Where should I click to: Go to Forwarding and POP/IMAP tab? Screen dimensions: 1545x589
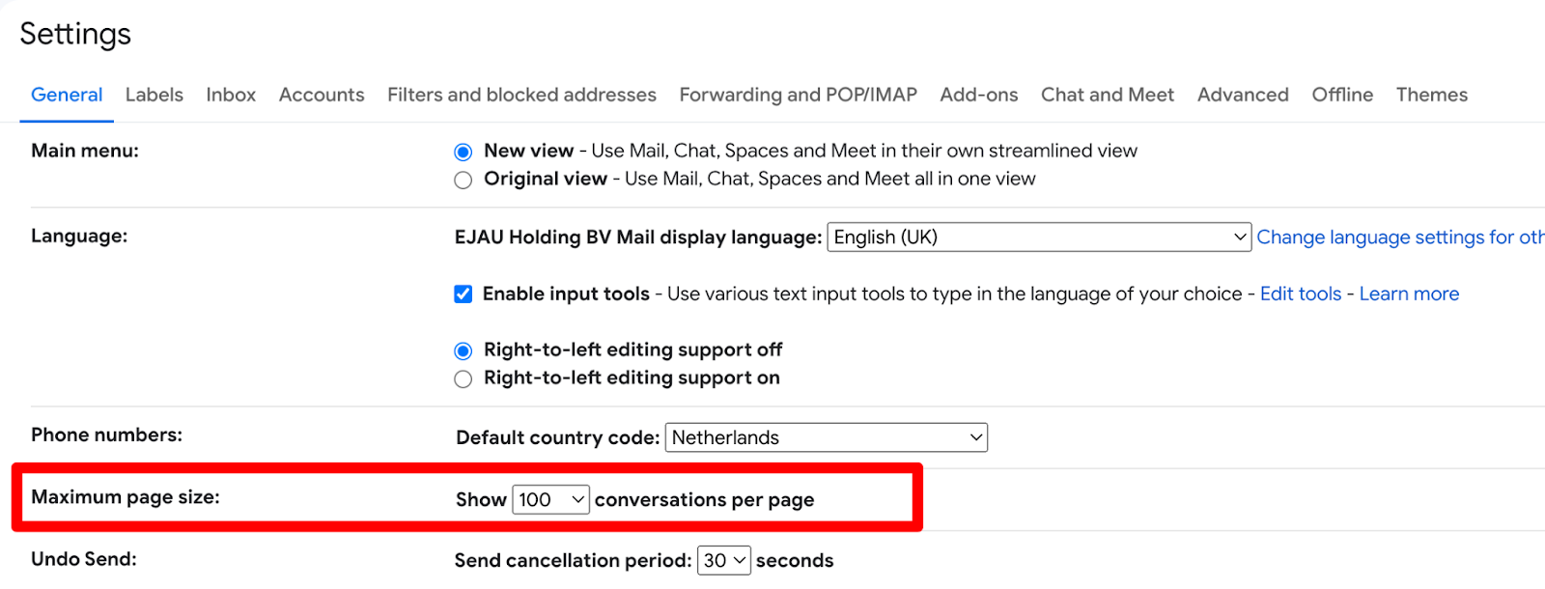tap(799, 95)
